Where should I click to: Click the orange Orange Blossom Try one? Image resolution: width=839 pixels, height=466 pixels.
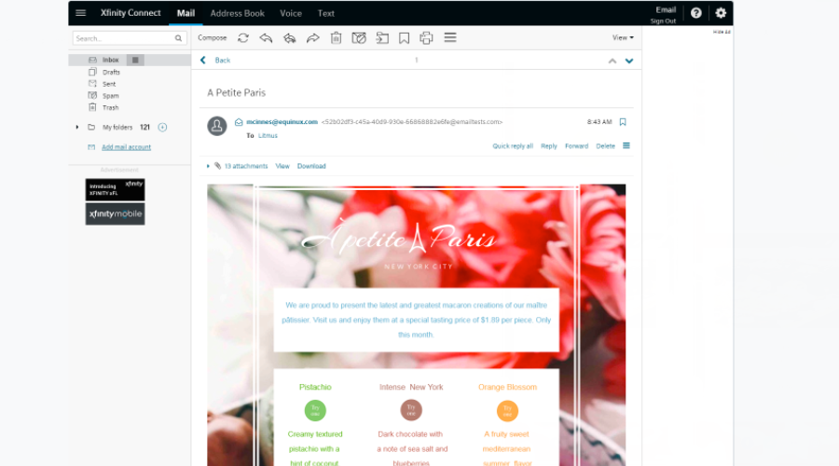[507, 411]
